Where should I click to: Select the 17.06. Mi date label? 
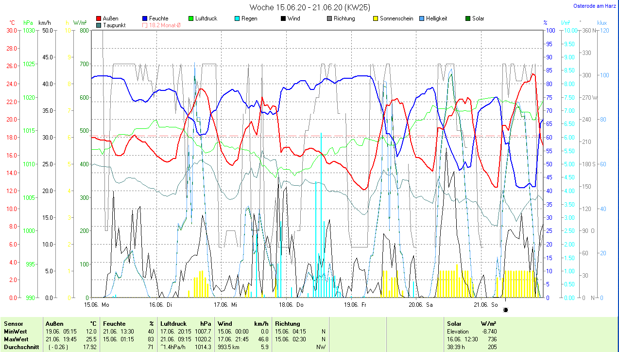tap(225, 305)
